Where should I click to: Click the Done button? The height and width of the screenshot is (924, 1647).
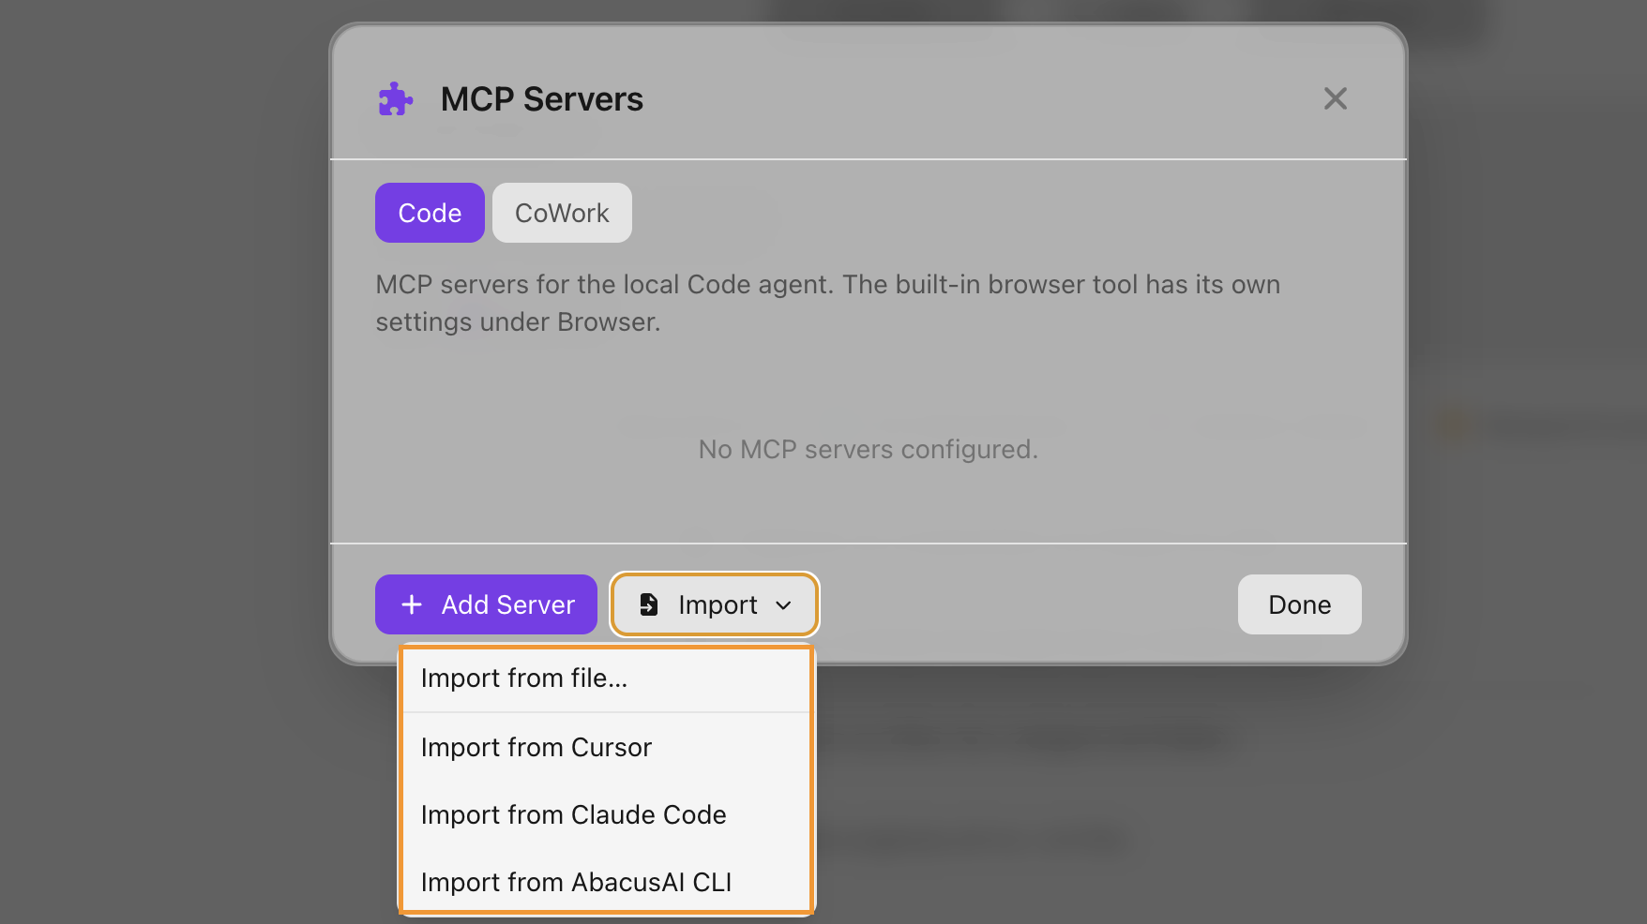click(1299, 604)
